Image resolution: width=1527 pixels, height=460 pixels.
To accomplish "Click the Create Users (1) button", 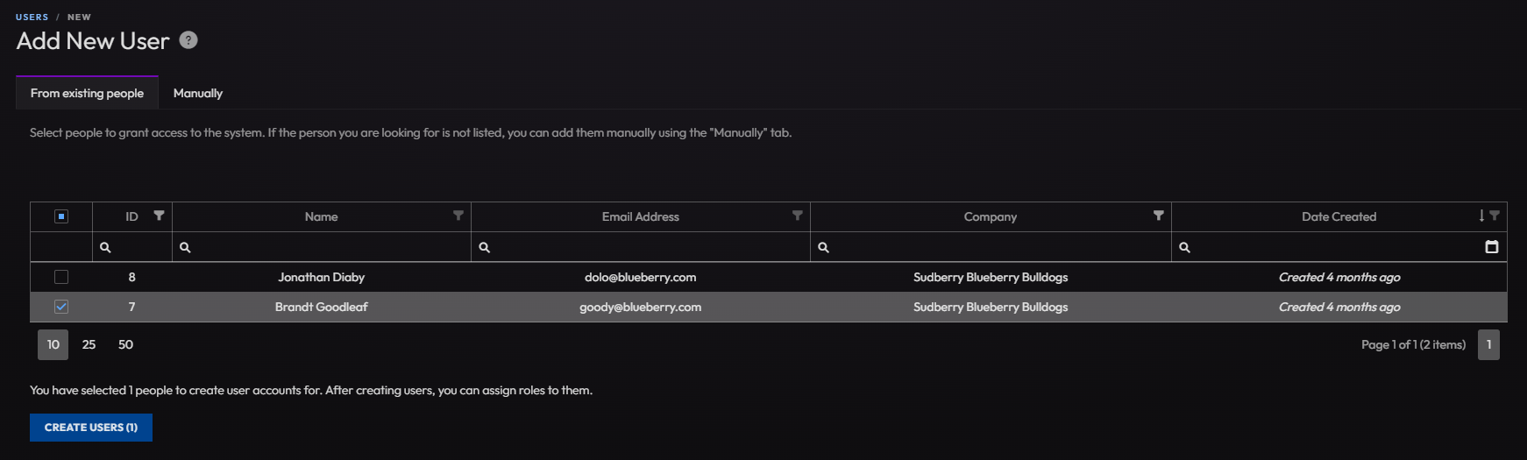I will coord(91,428).
